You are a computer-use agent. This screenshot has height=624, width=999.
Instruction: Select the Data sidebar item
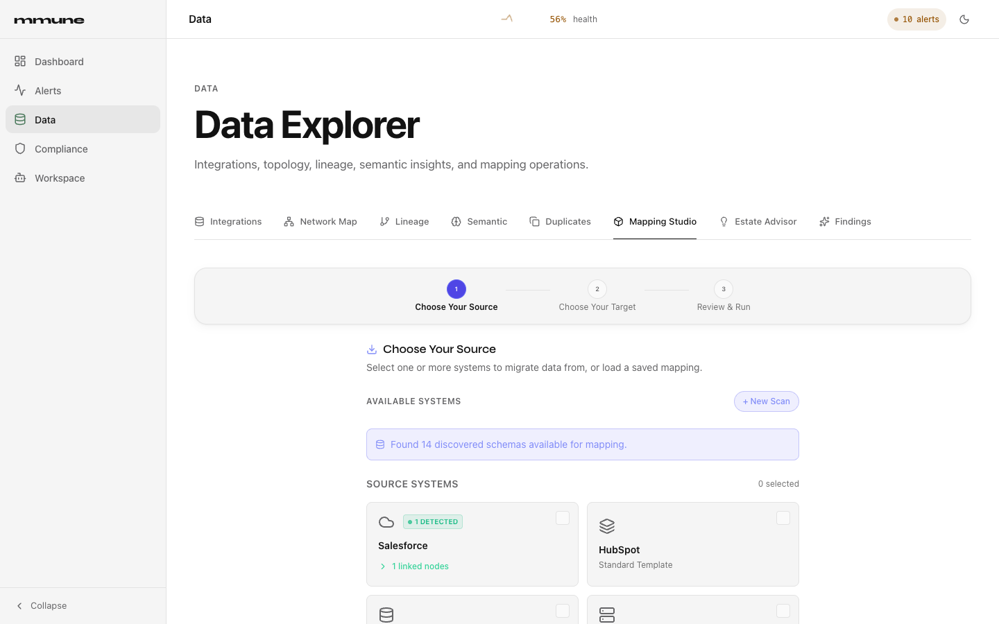83,119
